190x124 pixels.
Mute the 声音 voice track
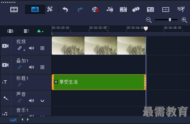coord(31,101)
